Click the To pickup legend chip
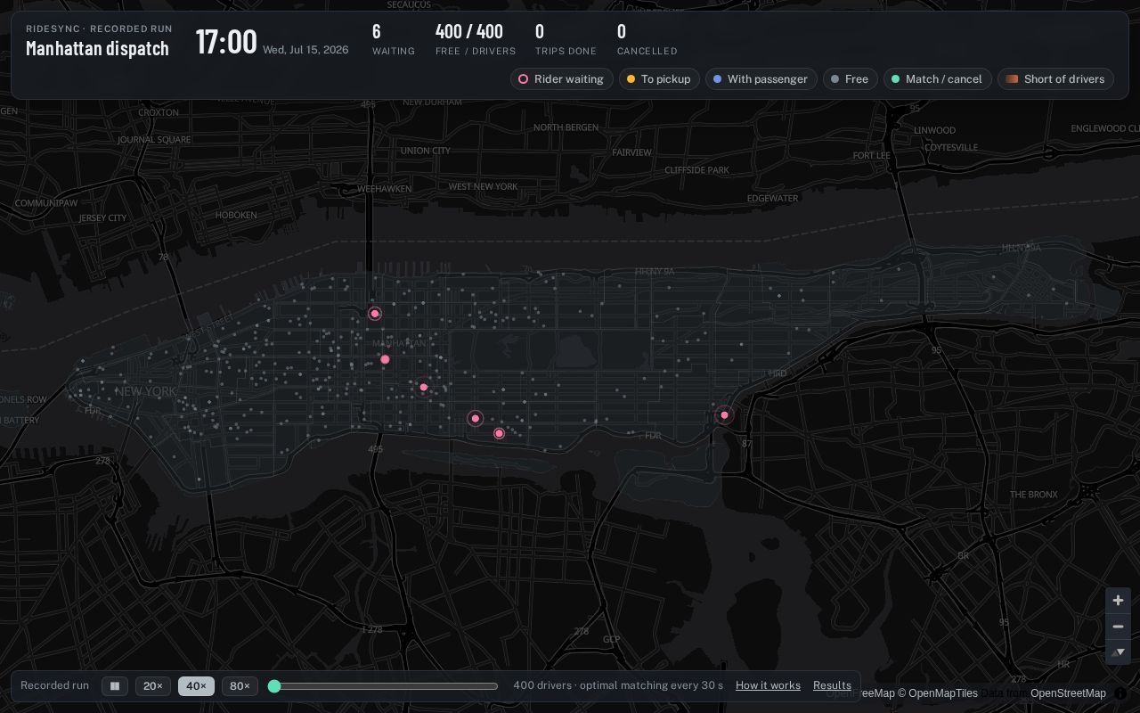Viewport: 1140px width, 713px height. point(659,79)
